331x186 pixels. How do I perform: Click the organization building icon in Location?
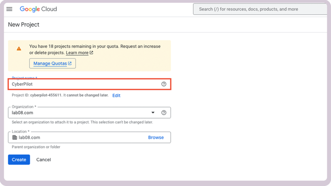14,137
